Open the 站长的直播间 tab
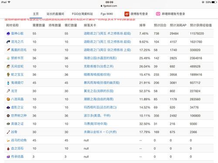This screenshot has height=163, width=218. click(x=55, y=14)
